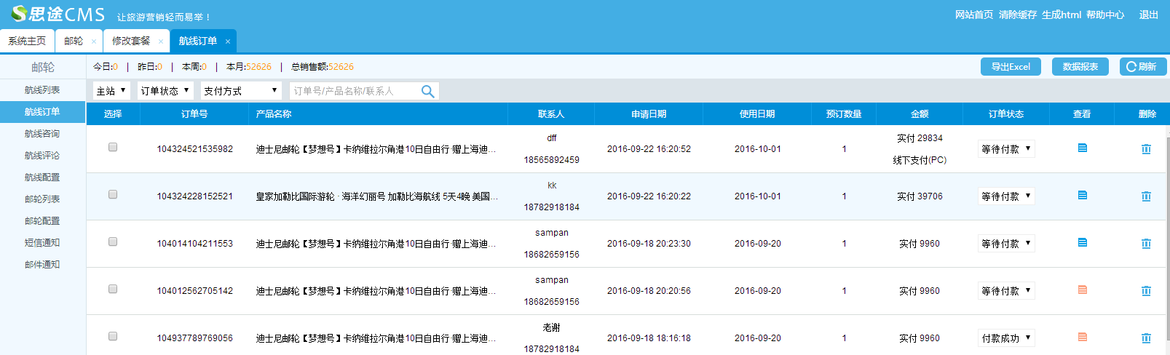Delete order 104937789769056 using trash icon
Image resolution: width=1170 pixels, height=355 pixels.
click(1146, 338)
